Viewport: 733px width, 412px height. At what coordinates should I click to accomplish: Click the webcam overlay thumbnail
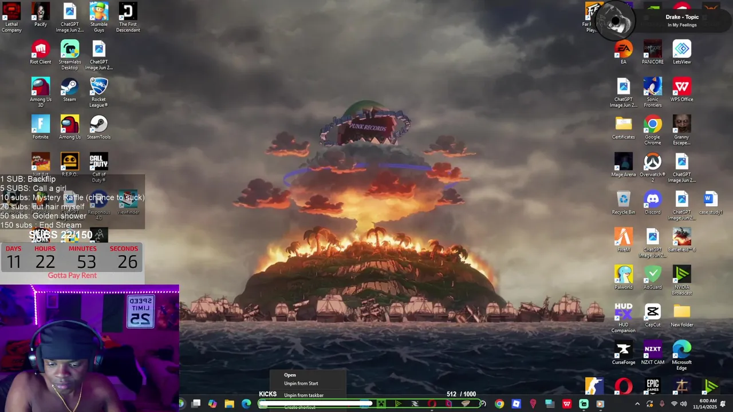click(x=89, y=348)
